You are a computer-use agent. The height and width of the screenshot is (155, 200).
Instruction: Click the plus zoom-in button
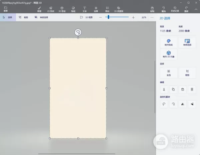coord(133,17)
